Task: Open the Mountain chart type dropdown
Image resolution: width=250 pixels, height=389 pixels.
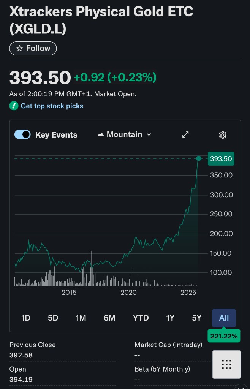Action: (125, 135)
